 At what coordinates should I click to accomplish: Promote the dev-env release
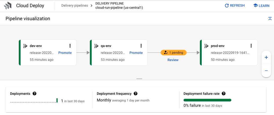point(65,53)
